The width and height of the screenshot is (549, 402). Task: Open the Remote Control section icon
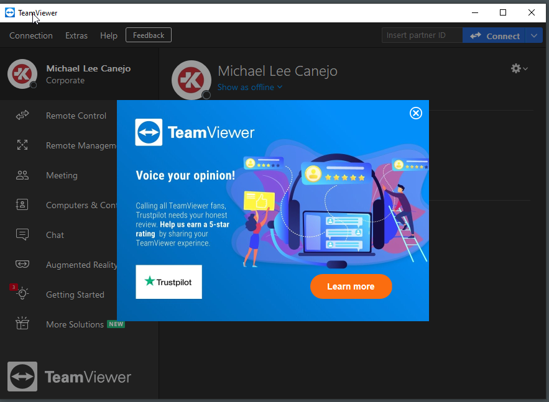[x=22, y=115]
